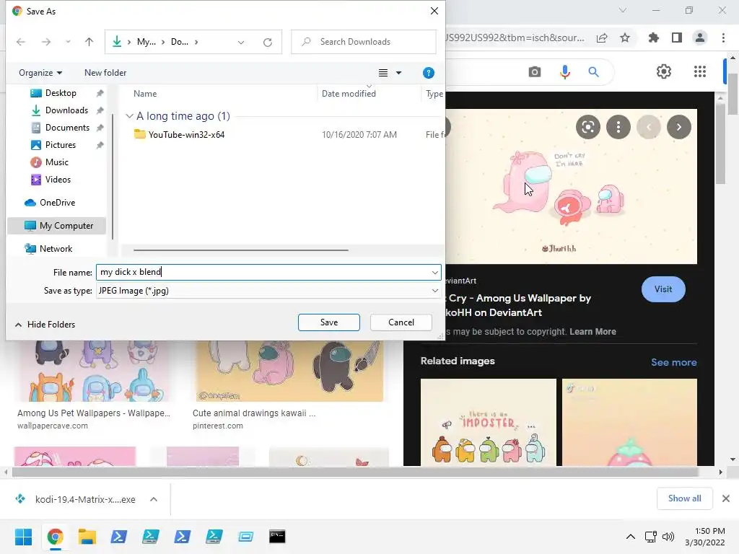Open volume control in system tray
Image resolution: width=739 pixels, height=554 pixels.
668,537
